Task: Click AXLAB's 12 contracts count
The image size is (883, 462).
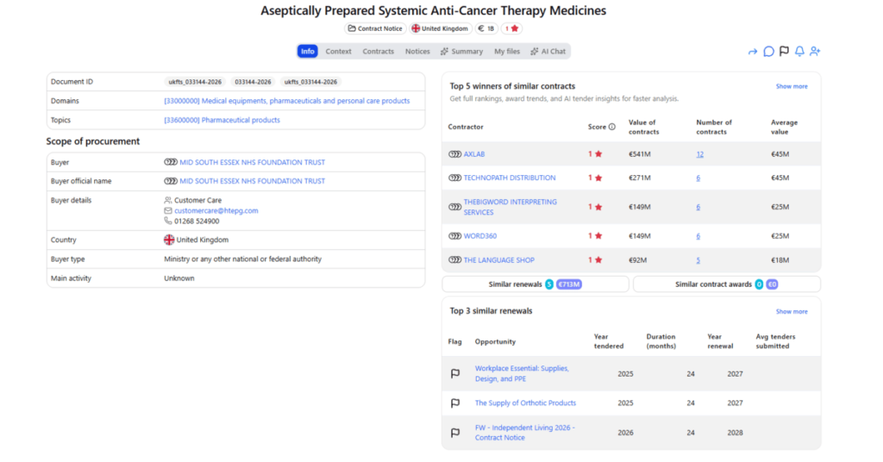Action: 699,154
